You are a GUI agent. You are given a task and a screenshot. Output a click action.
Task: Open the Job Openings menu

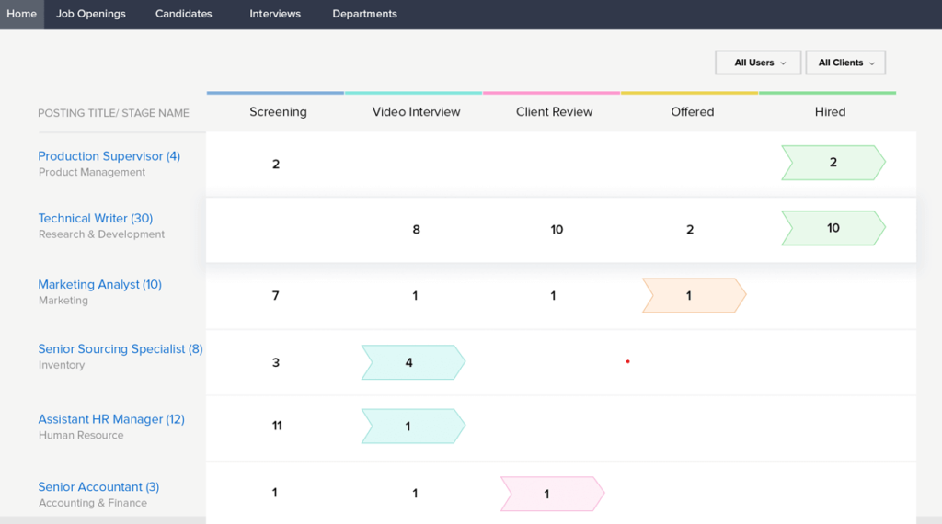[91, 14]
